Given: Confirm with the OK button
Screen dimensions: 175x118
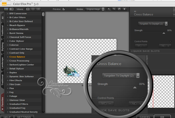Looking at the screenshot, I should (x=162, y=117).
